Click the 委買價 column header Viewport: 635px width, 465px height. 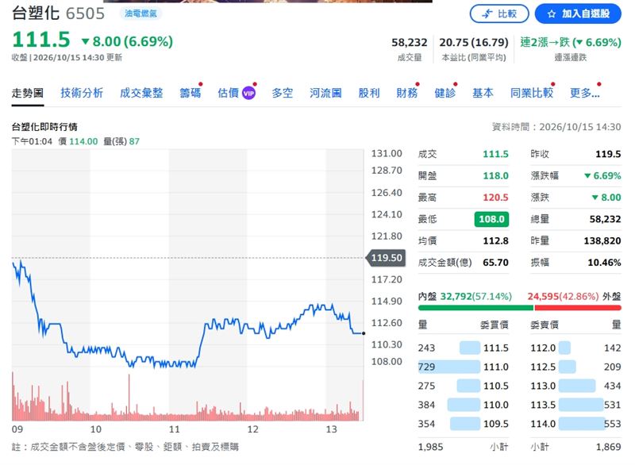pyautogui.click(x=494, y=325)
